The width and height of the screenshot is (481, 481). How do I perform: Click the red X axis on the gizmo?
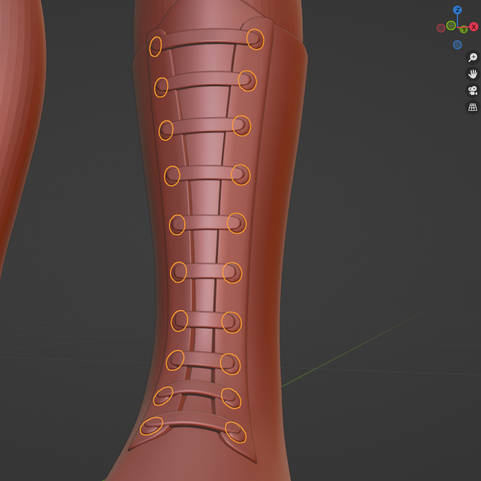(x=473, y=27)
